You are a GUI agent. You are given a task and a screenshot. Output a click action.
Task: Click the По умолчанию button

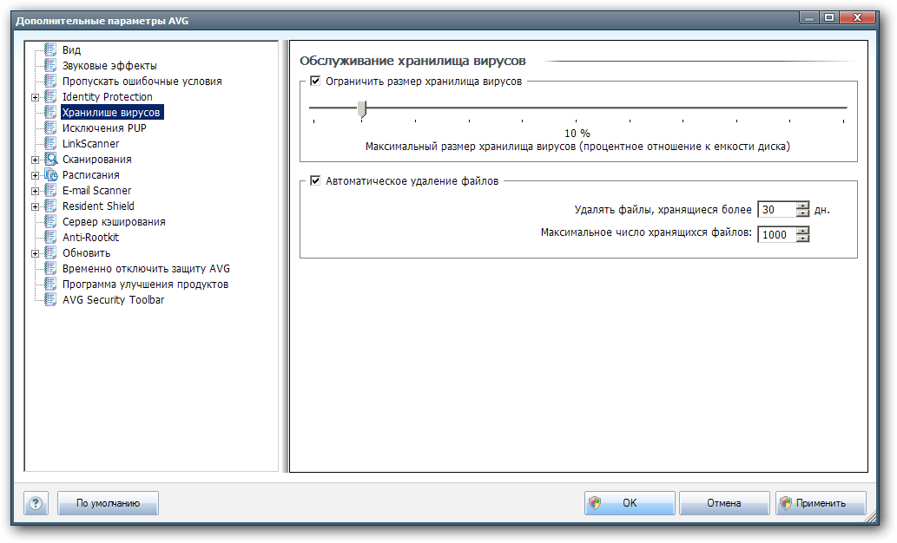click(x=109, y=503)
